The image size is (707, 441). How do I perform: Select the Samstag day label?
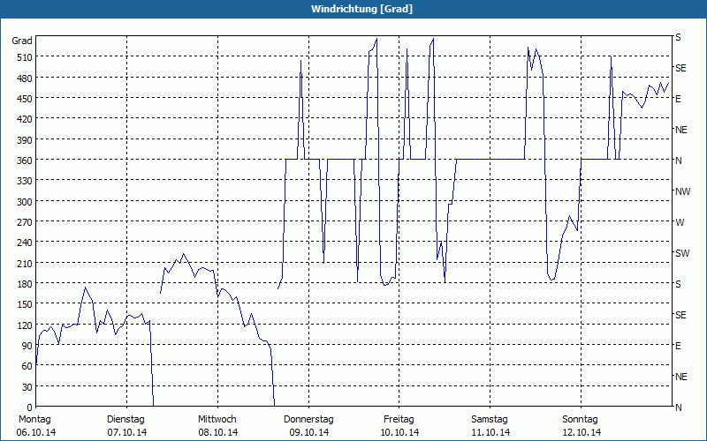coord(490,420)
